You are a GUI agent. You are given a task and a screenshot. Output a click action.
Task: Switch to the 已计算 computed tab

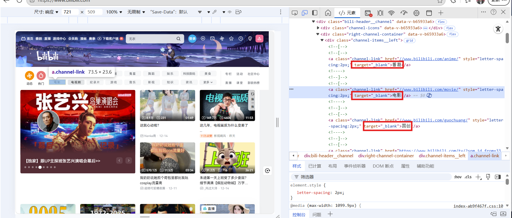point(315,166)
